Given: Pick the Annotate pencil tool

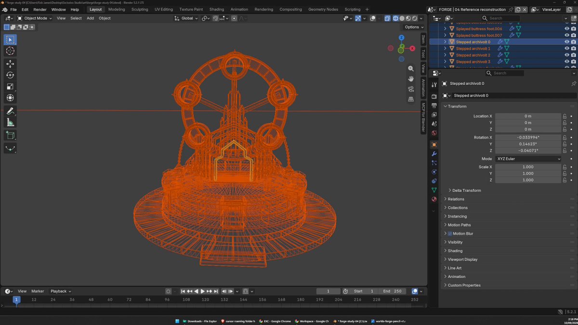Looking at the screenshot, I should 10,111.
